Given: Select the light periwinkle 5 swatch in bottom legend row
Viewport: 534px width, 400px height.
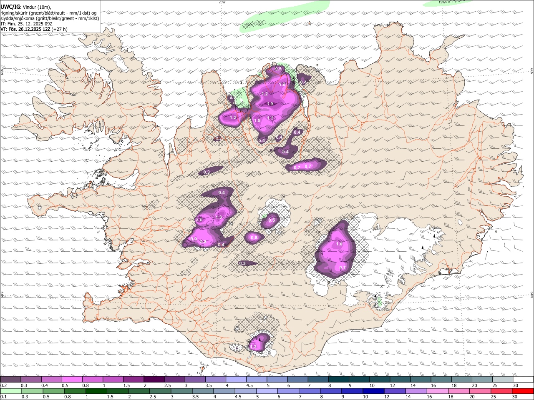Looking at the screenshot, I should [x=267, y=391].
